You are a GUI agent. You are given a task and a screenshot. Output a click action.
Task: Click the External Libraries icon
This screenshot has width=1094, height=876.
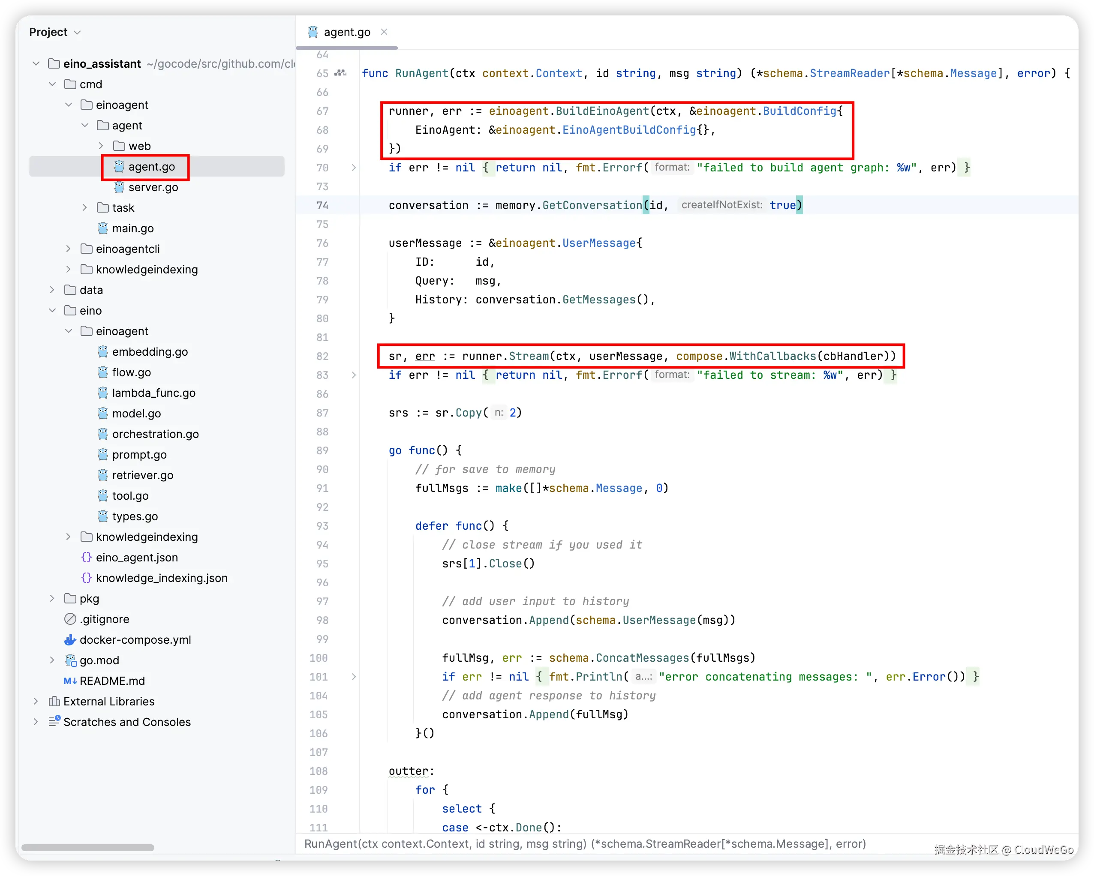pos(54,701)
